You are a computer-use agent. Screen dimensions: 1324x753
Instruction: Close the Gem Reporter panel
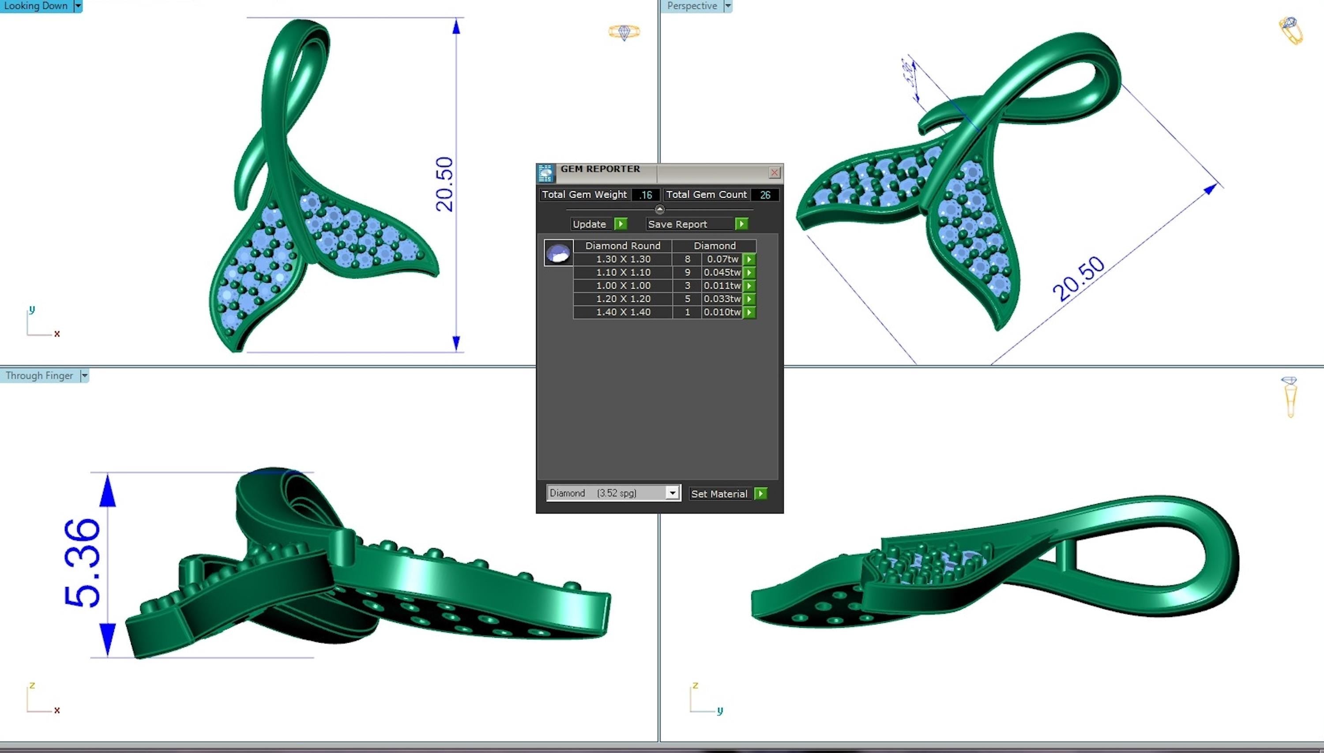(774, 173)
